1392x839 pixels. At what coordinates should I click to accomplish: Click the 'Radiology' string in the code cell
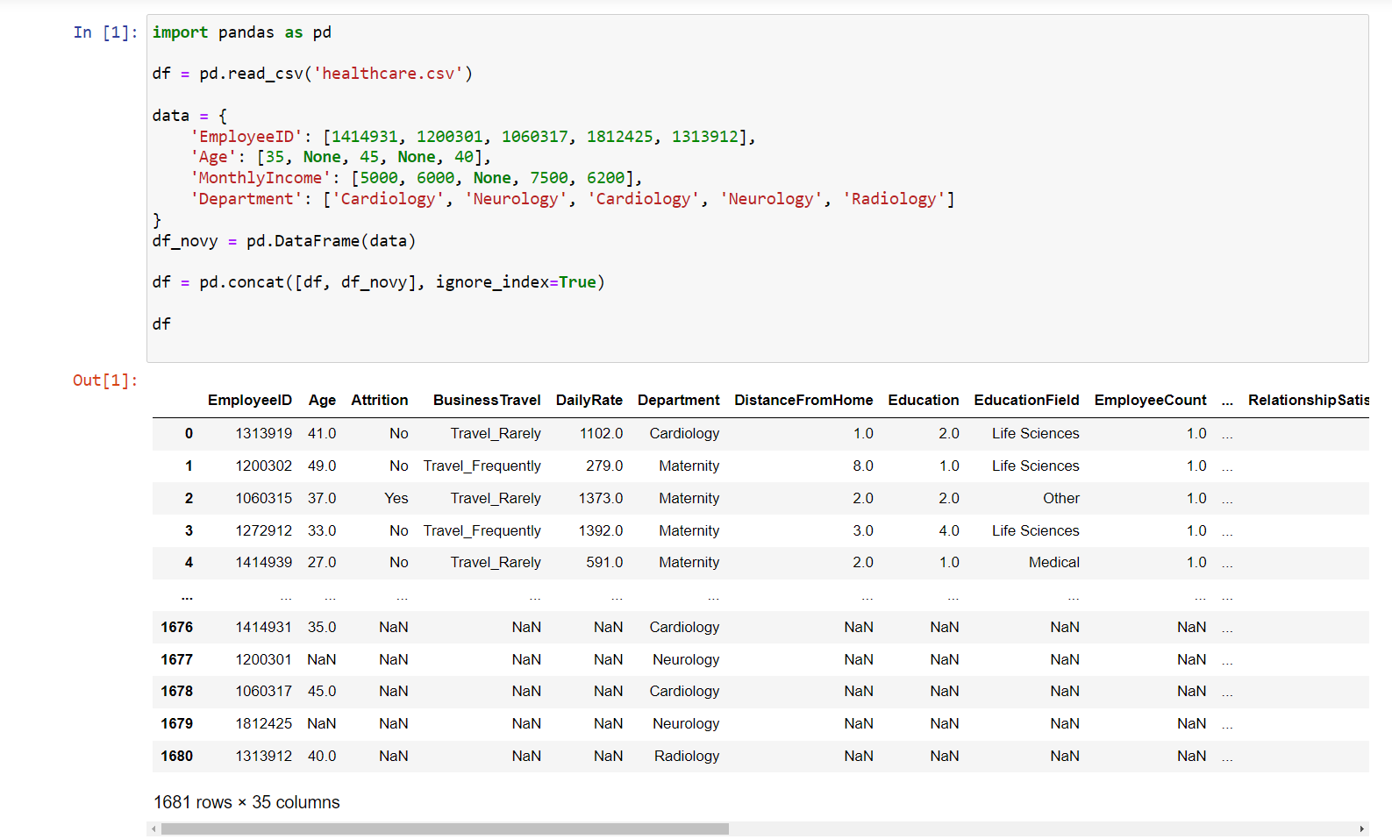coord(894,199)
